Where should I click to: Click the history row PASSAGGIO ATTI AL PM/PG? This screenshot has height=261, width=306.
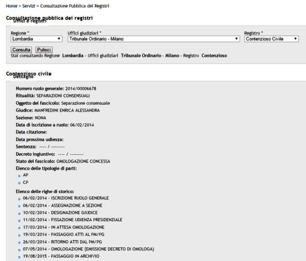click(x=63, y=234)
